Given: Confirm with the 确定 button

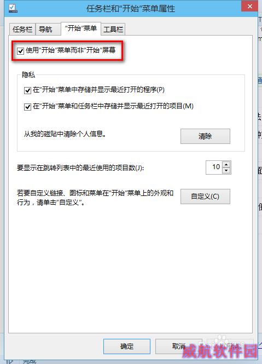Looking at the screenshot, I should [127, 346].
